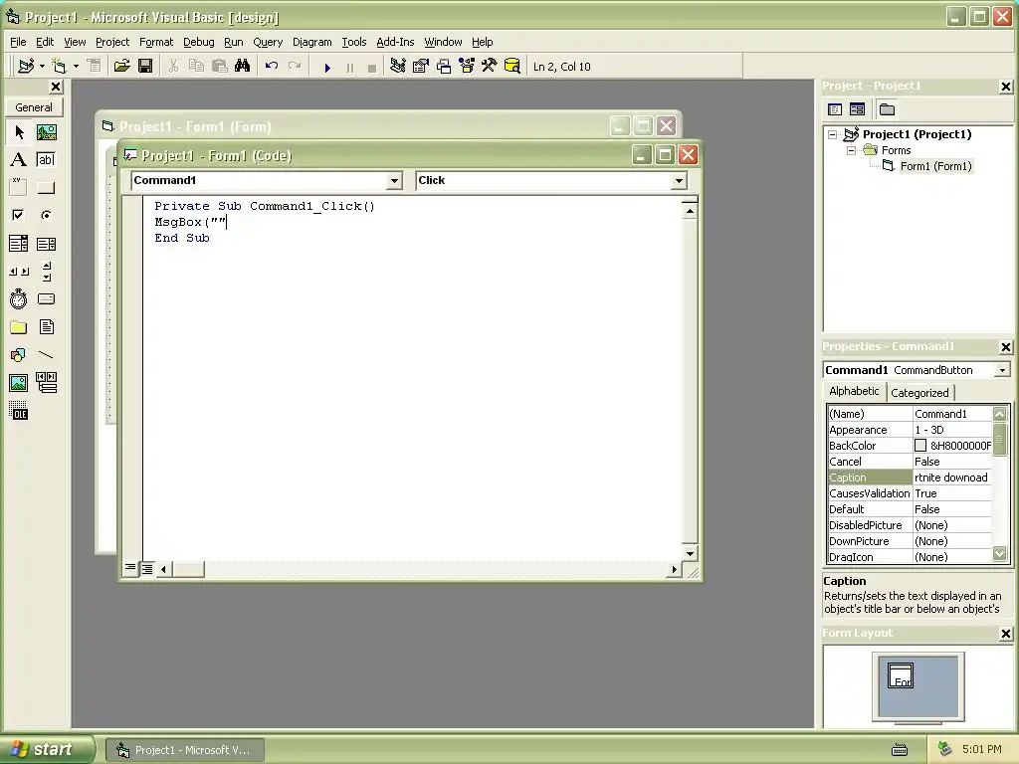Select the OptionButton tool in toolbox
This screenshot has width=1019, height=764.
(x=46, y=215)
